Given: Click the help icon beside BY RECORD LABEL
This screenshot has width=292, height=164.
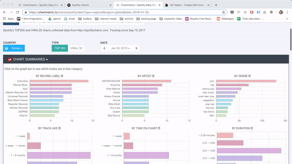Looking at the screenshot, I should point(62,76).
